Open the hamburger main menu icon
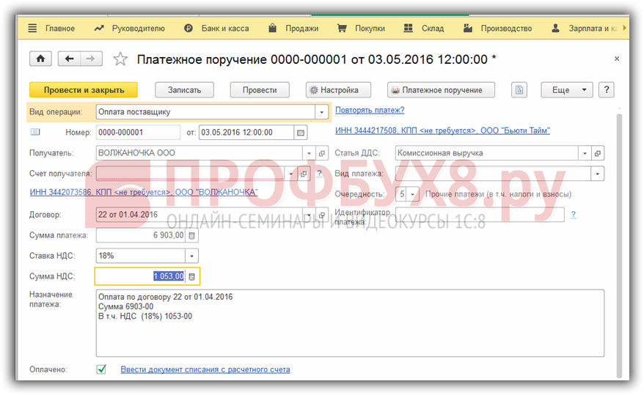Screen dimensions: 644x395 (x=32, y=29)
